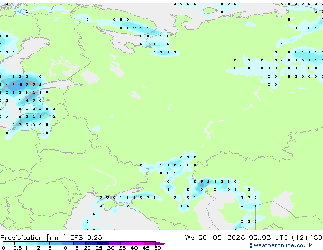Select the 40–45 mm magenta legend swatch
The width and height of the screenshot is (323, 250).
(x=138, y=243)
